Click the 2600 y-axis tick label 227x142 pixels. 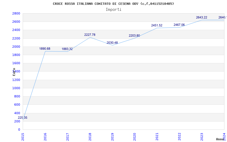16,22
